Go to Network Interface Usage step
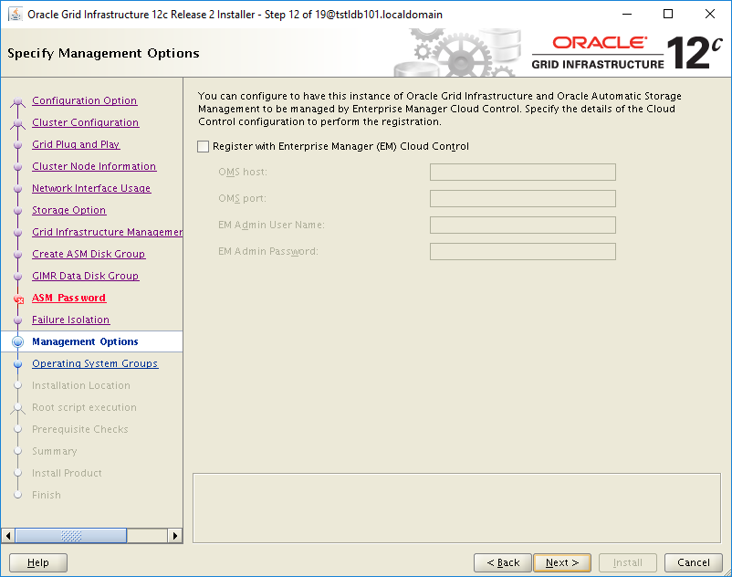 tap(91, 188)
